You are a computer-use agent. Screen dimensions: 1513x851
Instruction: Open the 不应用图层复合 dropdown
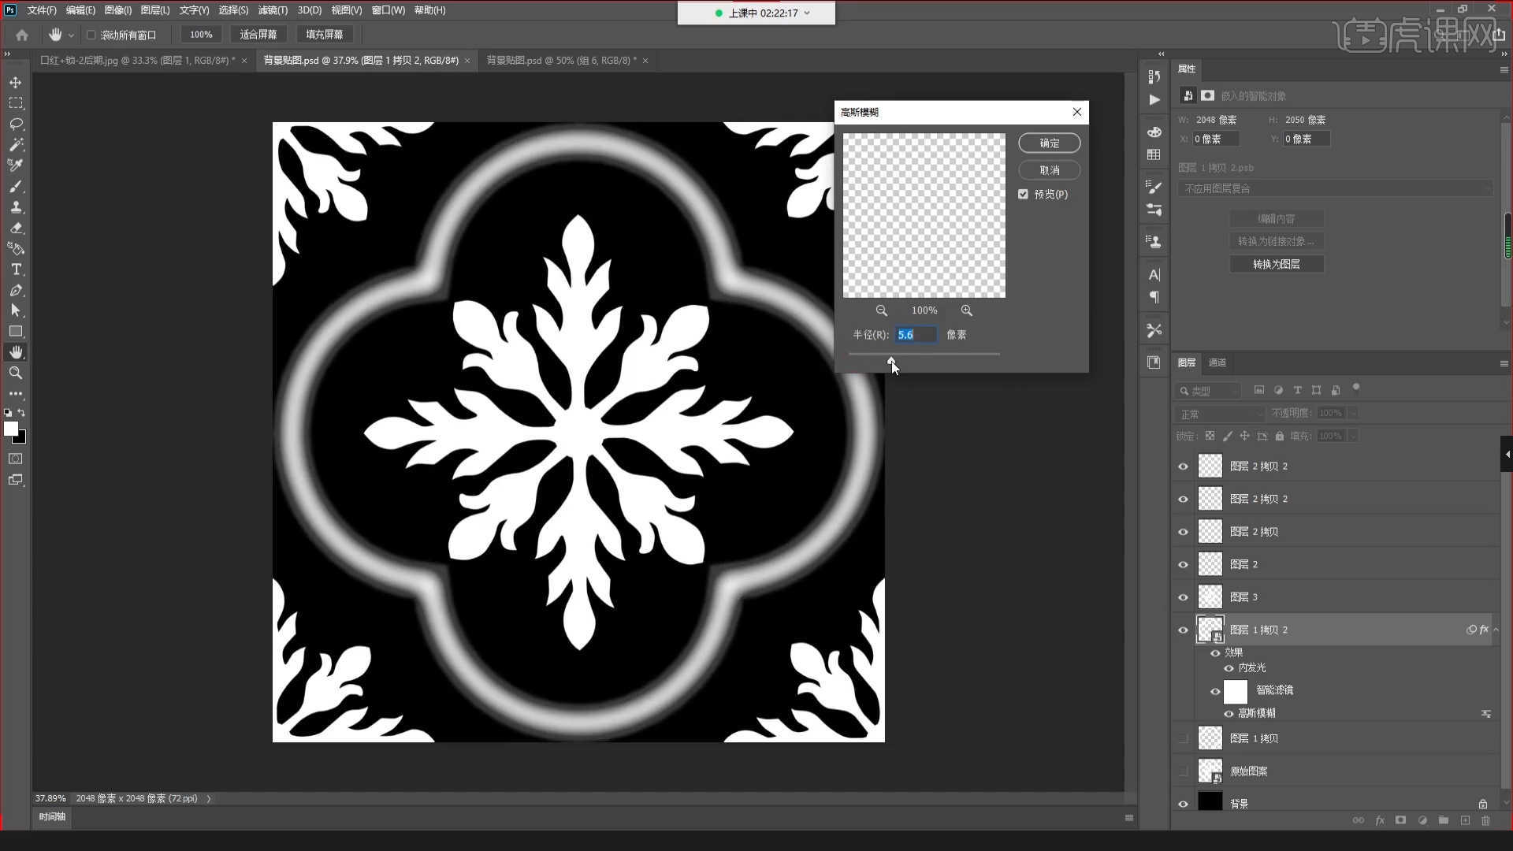pos(1335,189)
